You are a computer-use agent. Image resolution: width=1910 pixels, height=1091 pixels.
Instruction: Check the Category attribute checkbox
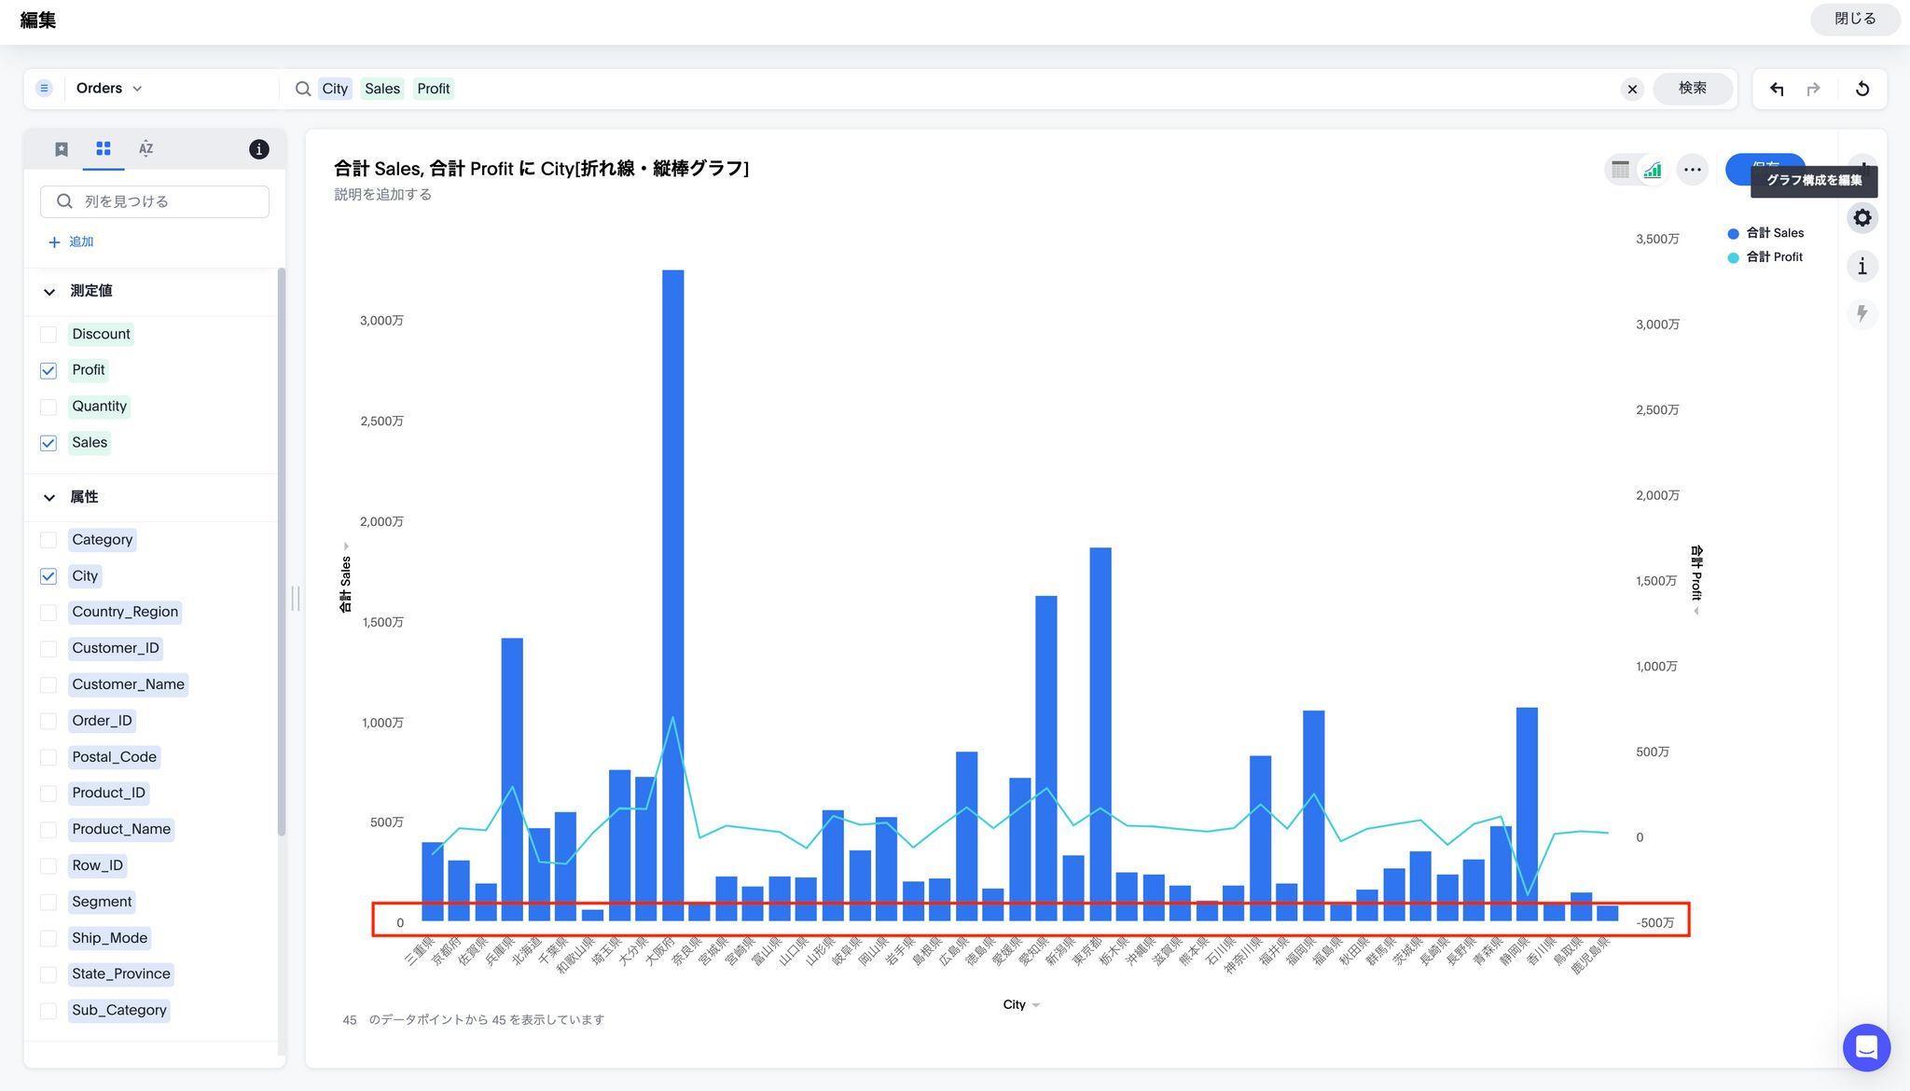click(48, 540)
